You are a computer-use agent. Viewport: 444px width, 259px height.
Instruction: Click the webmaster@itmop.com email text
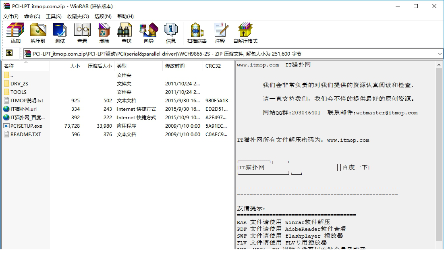[387, 113]
